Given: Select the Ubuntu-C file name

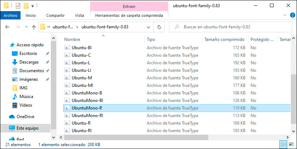Looking at the screenshot, I should [81, 55].
